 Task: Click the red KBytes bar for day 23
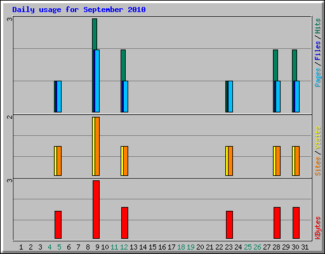[x=229, y=225]
